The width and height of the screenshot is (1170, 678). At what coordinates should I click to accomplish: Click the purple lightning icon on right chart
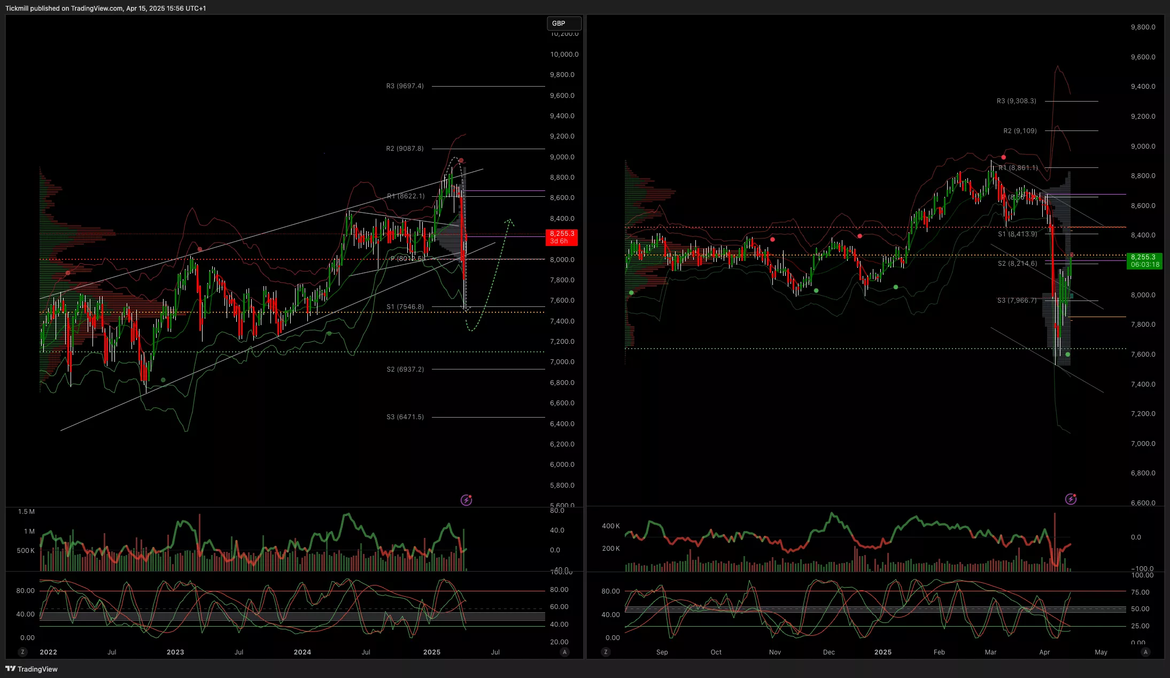click(x=1071, y=499)
